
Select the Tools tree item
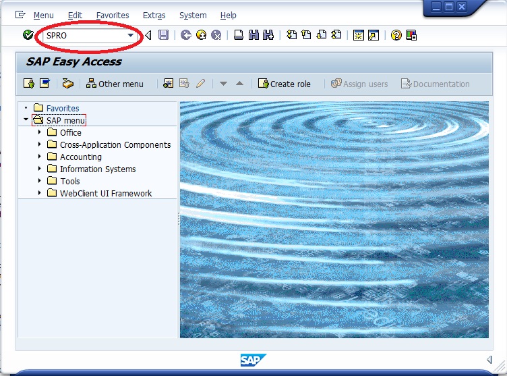70,181
